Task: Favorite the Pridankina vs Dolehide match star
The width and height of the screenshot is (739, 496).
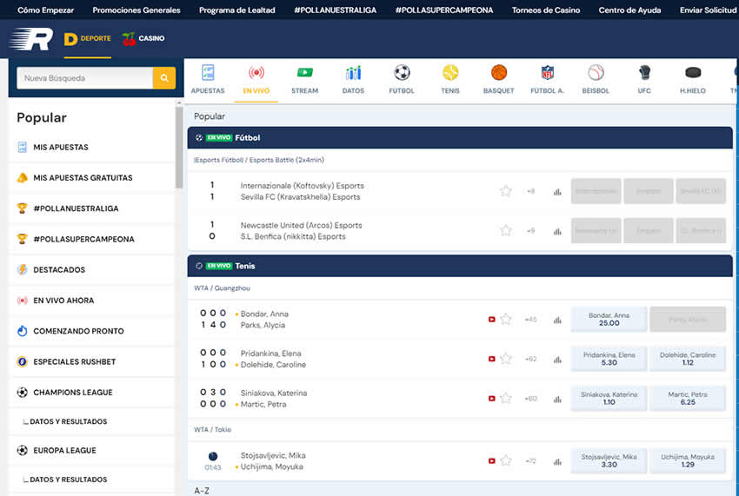Action: click(x=506, y=359)
